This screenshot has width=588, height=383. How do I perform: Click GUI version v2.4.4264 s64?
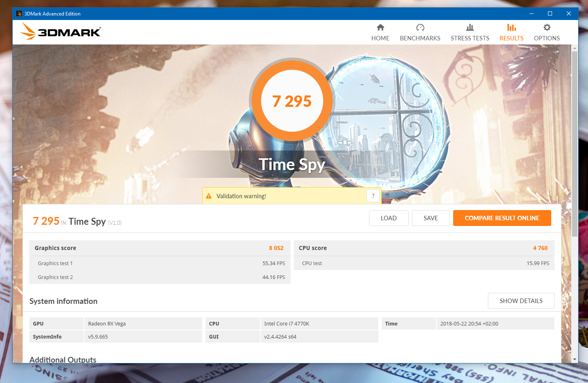click(x=280, y=337)
